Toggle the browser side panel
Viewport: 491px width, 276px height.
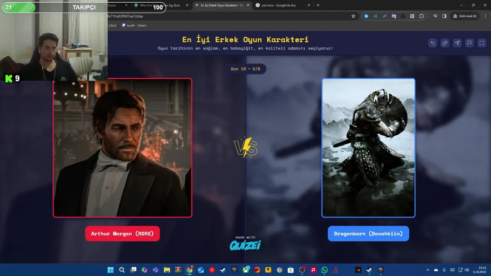444,16
